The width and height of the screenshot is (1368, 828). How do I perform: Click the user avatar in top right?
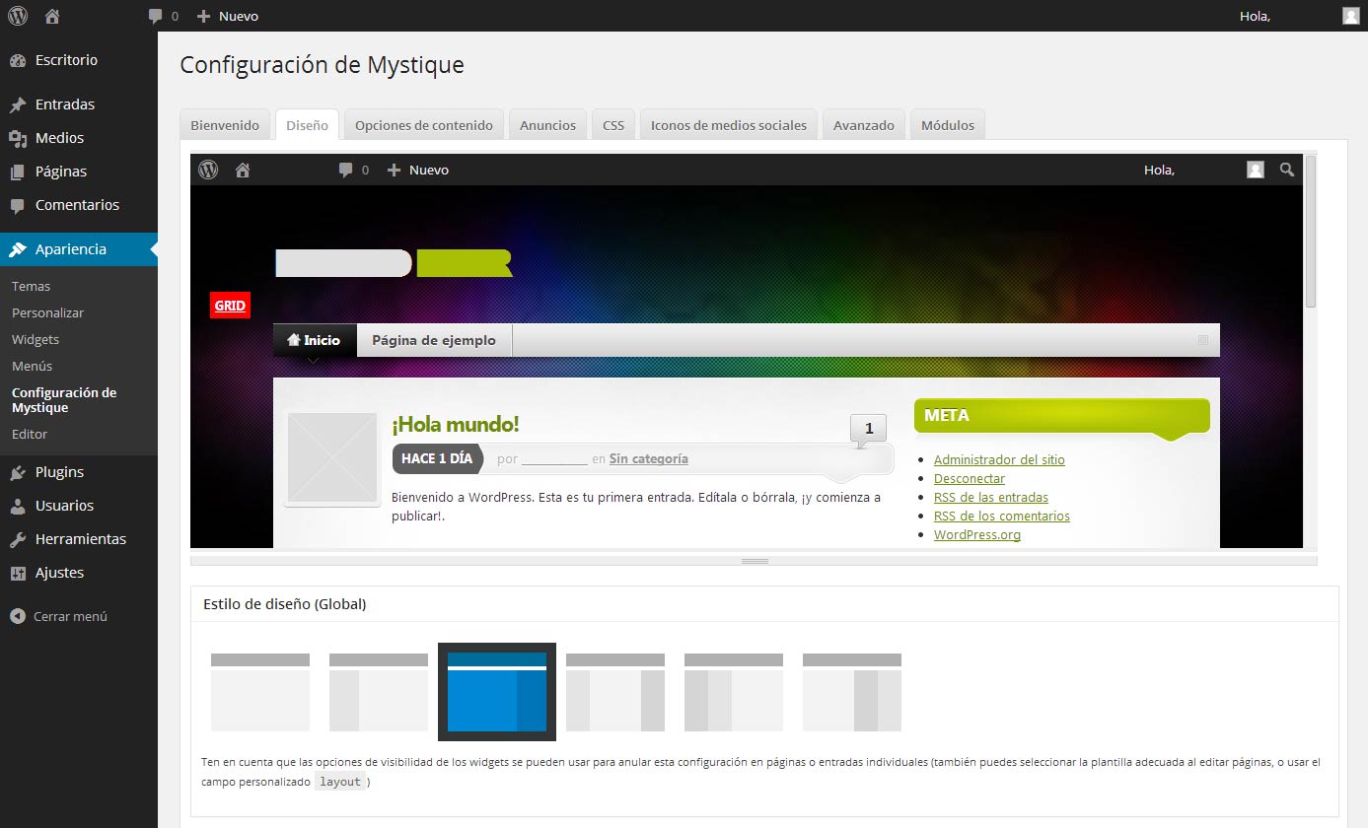pyautogui.click(x=1350, y=16)
